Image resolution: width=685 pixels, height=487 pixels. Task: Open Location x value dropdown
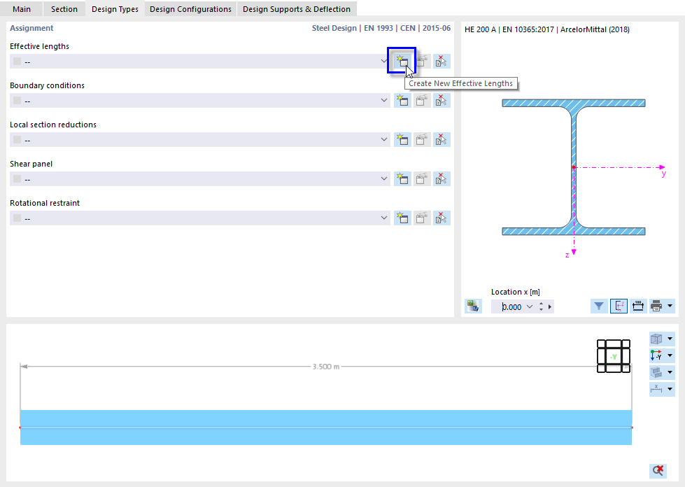pyautogui.click(x=530, y=306)
